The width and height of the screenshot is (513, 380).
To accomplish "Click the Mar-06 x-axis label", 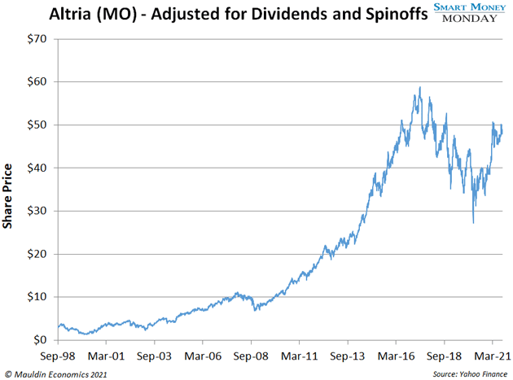I will tap(203, 356).
